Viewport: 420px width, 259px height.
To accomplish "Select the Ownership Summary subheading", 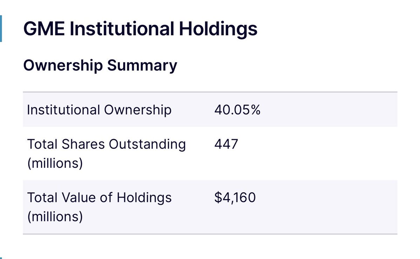I will click(100, 65).
